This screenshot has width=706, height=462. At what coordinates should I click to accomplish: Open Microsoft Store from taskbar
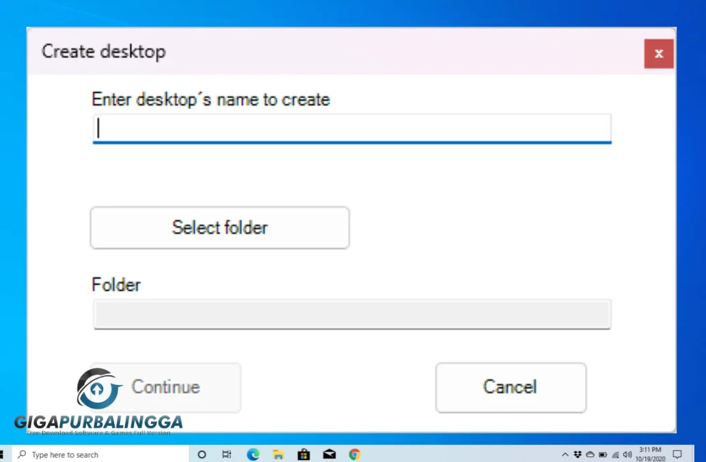coord(304,454)
